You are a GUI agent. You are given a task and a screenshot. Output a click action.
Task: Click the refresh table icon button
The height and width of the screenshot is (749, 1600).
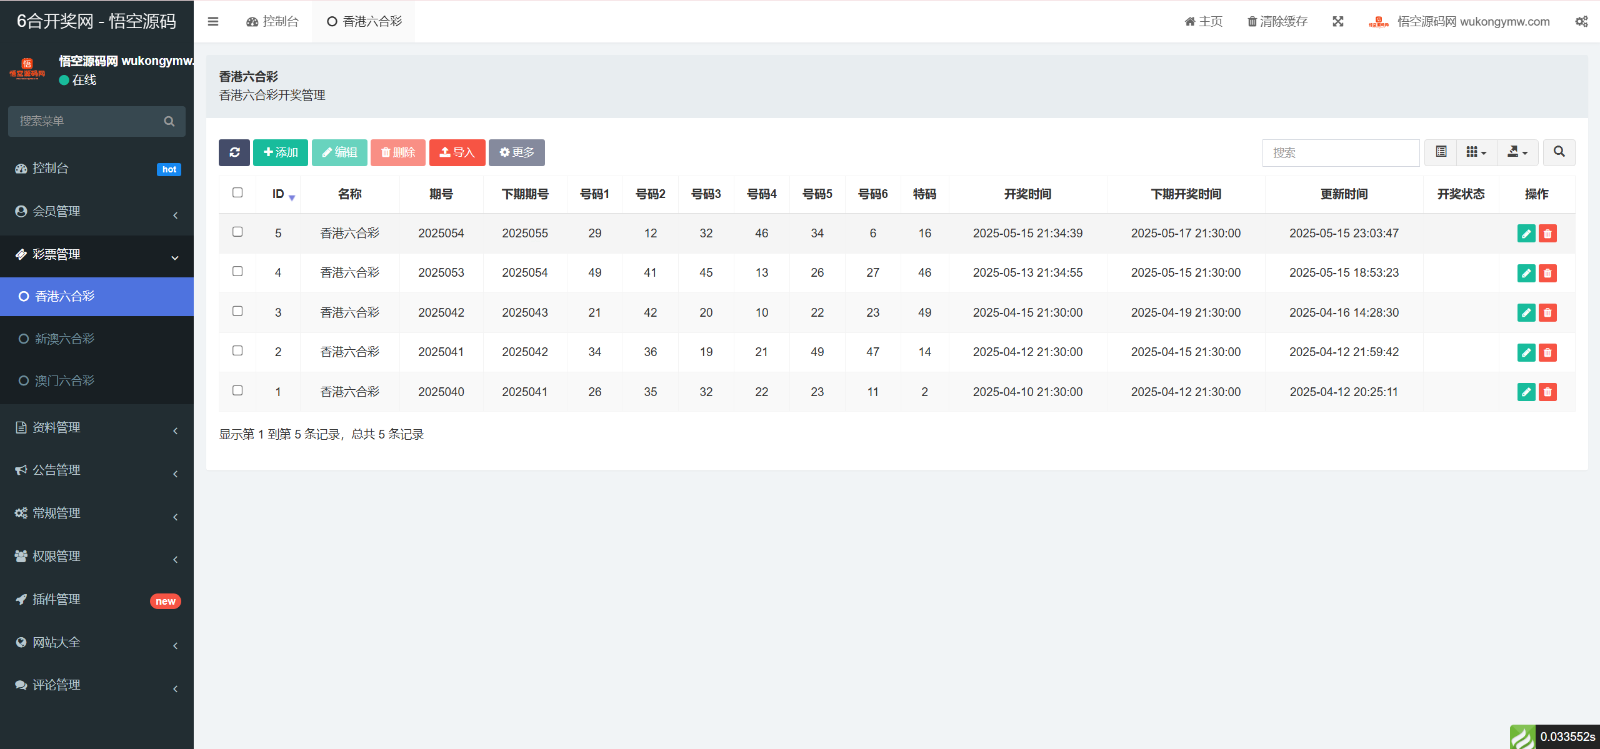234,152
